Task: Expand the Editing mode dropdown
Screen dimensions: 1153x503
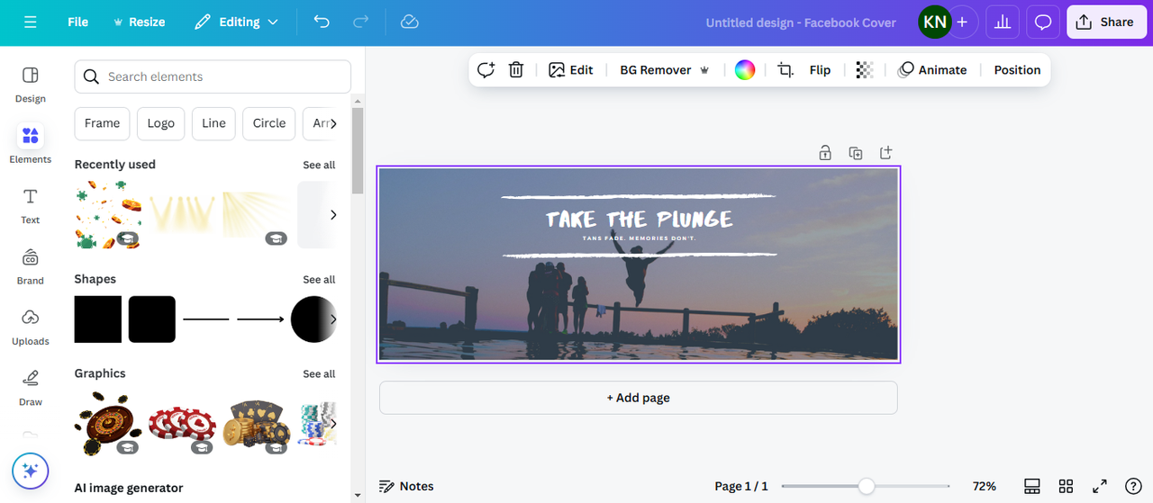Action: coord(237,22)
